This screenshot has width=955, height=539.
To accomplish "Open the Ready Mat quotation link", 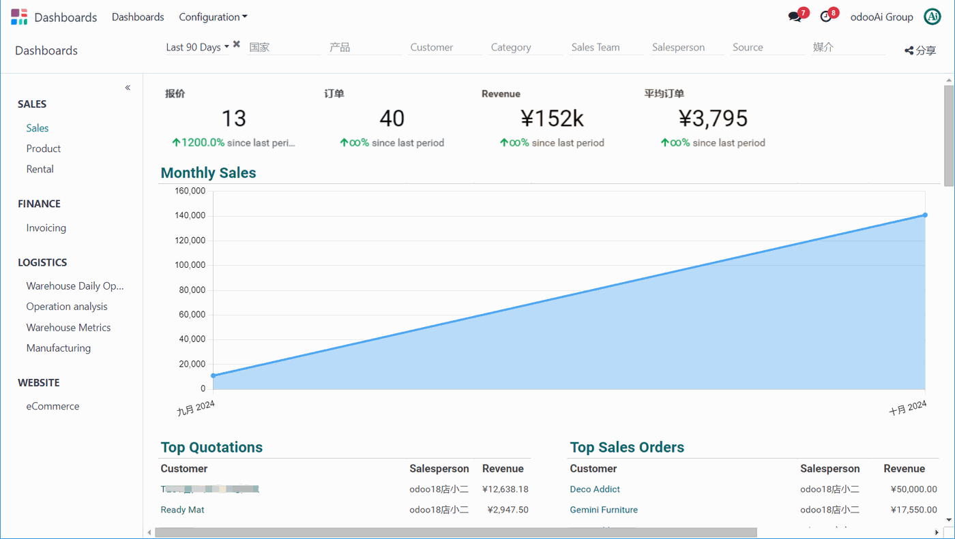I will coord(182,510).
